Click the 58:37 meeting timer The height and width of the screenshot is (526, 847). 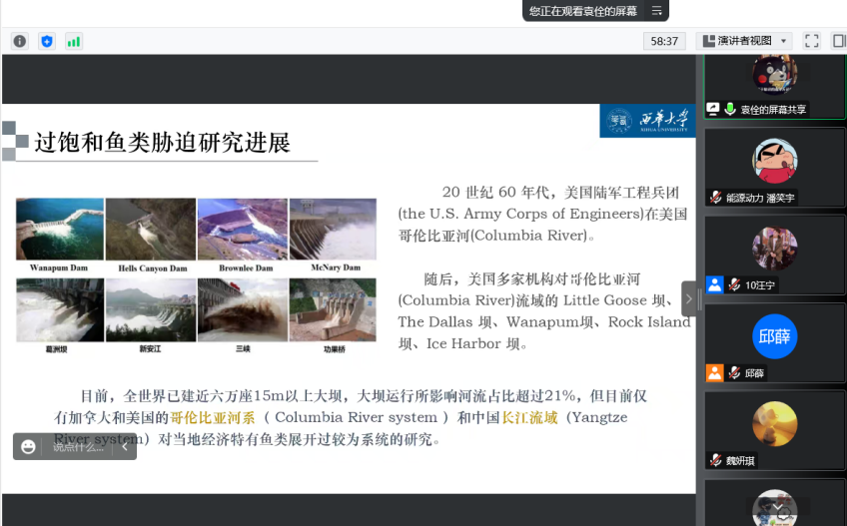tap(664, 41)
